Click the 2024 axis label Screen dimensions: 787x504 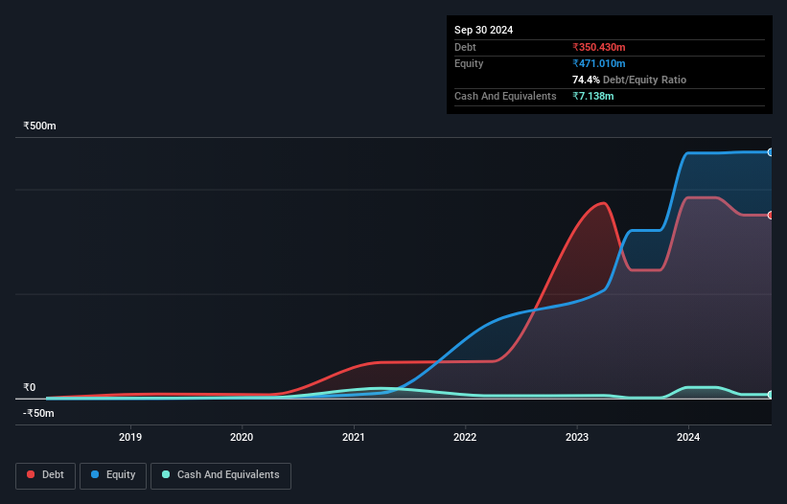point(688,437)
